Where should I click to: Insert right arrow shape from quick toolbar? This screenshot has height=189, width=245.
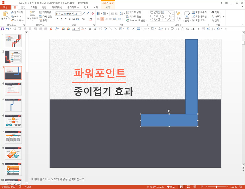pyautogui.click(x=188, y=29)
